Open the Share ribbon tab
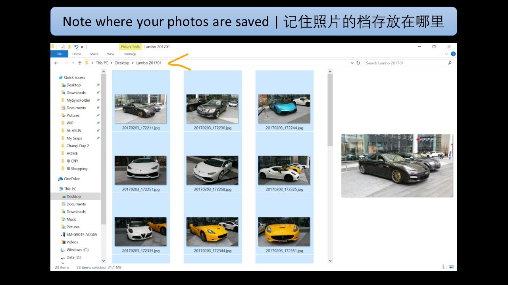 (x=94, y=54)
